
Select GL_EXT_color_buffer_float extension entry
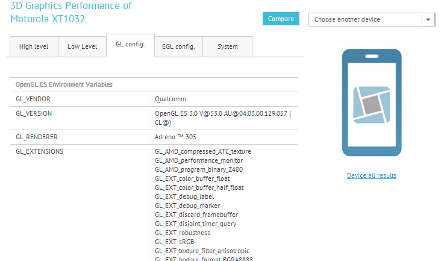point(192,178)
